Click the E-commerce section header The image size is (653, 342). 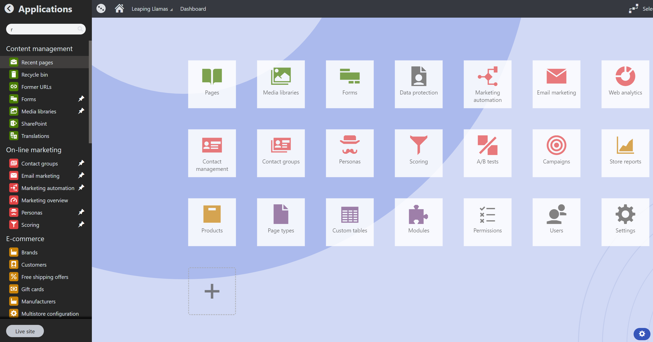(25, 239)
